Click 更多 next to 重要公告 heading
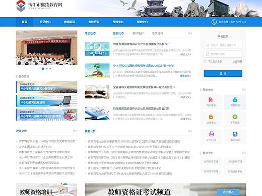This screenshot has height=196, width=262. tap(190, 131)
